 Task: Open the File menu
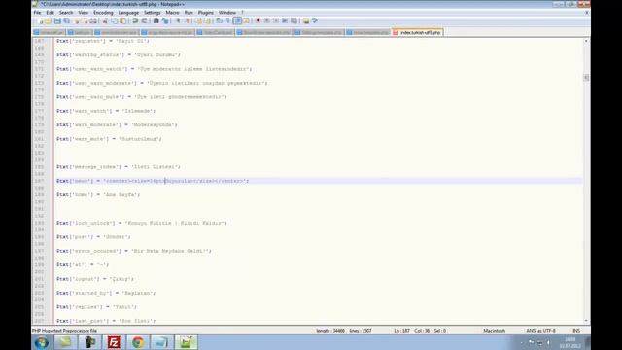tap(37, 13)
